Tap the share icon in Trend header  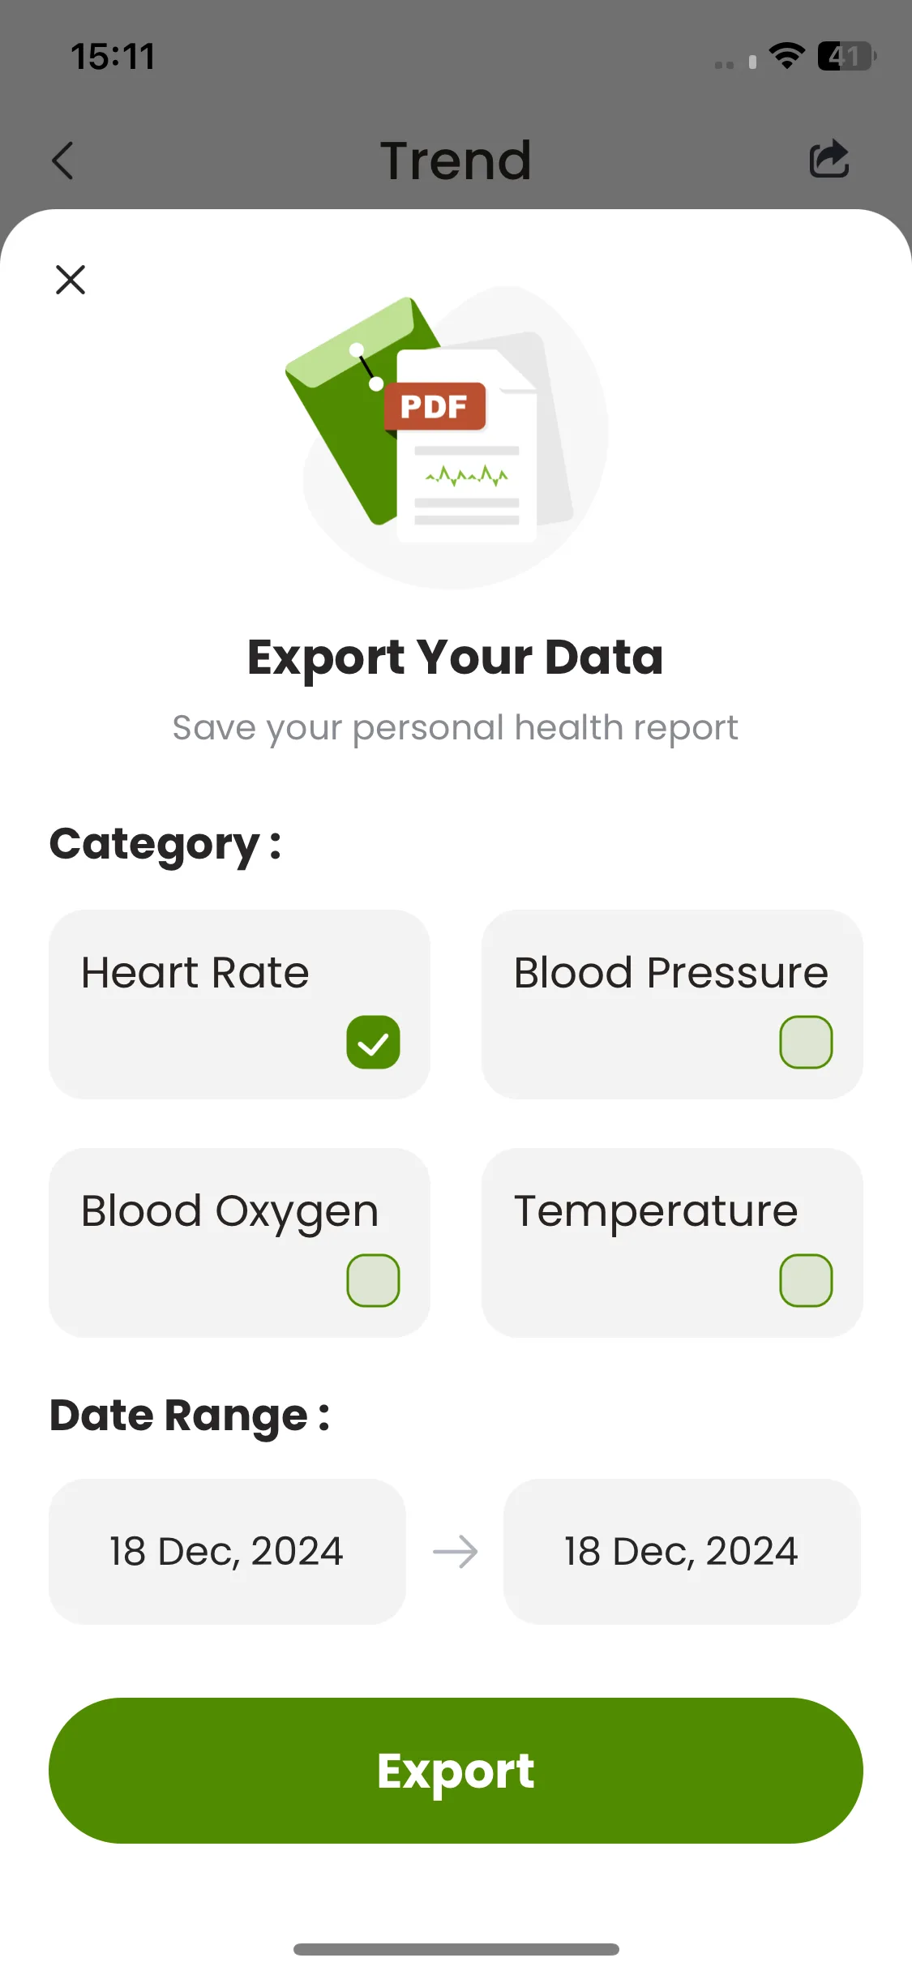[x=829, y=159]
